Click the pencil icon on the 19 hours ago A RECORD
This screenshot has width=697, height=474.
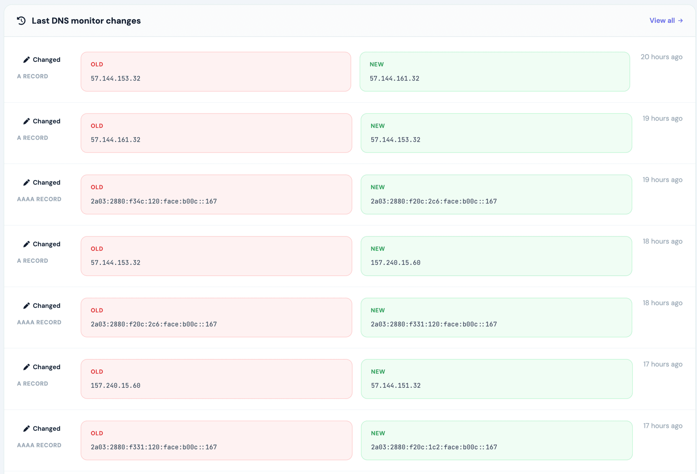pos(26,121)
